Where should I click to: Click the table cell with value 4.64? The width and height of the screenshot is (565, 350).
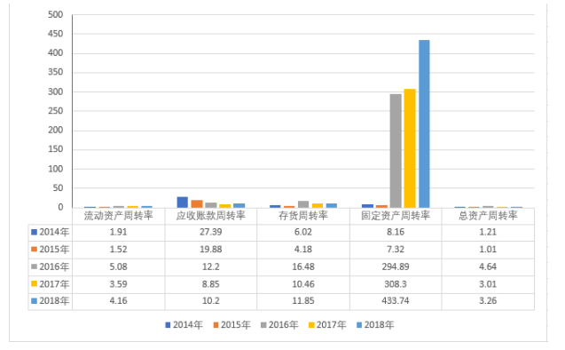tap(488, 266)
